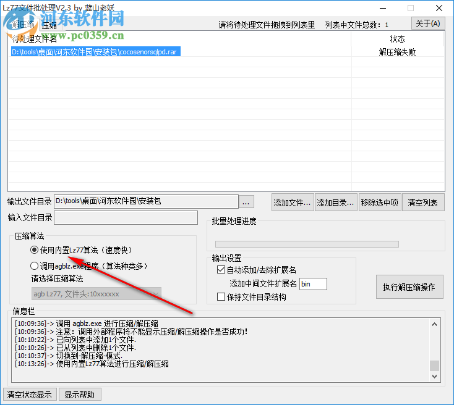Image resolution: width=454 pixels, height=405 pixels.
Task: Click 显示帮助 to show help
Action: point(80,395)
